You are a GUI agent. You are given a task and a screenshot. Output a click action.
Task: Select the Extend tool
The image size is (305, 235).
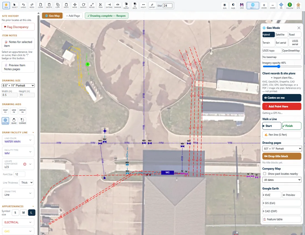tap(109, 6)
